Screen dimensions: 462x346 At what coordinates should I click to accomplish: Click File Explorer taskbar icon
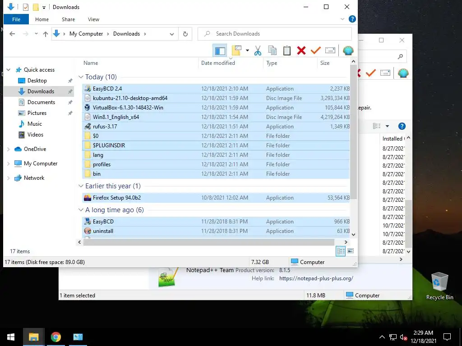[x=33, y=337]
